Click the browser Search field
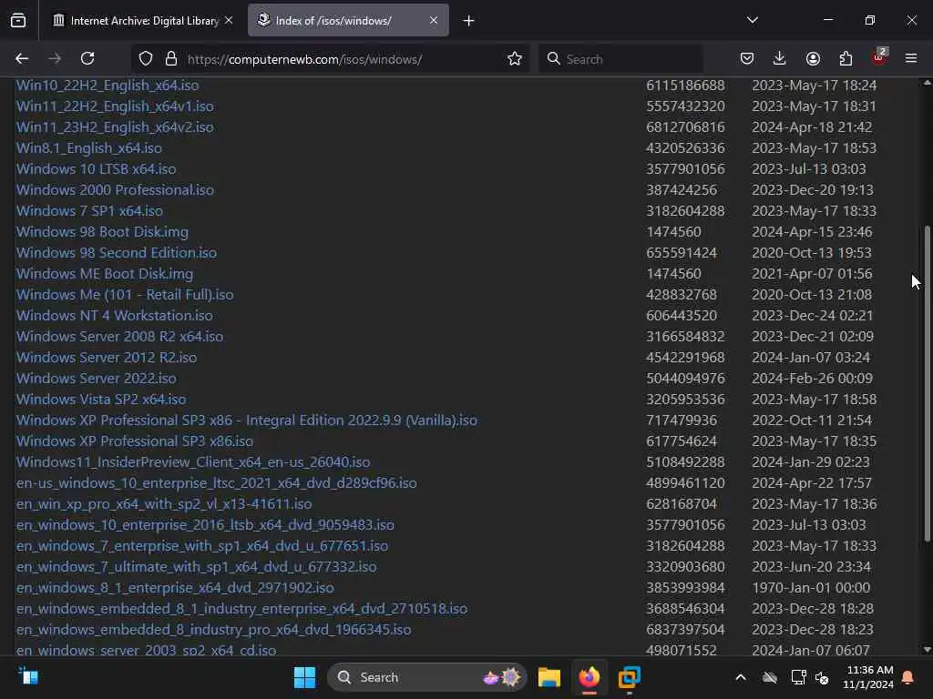Viewport: 933px width, 699px height. 620,59
